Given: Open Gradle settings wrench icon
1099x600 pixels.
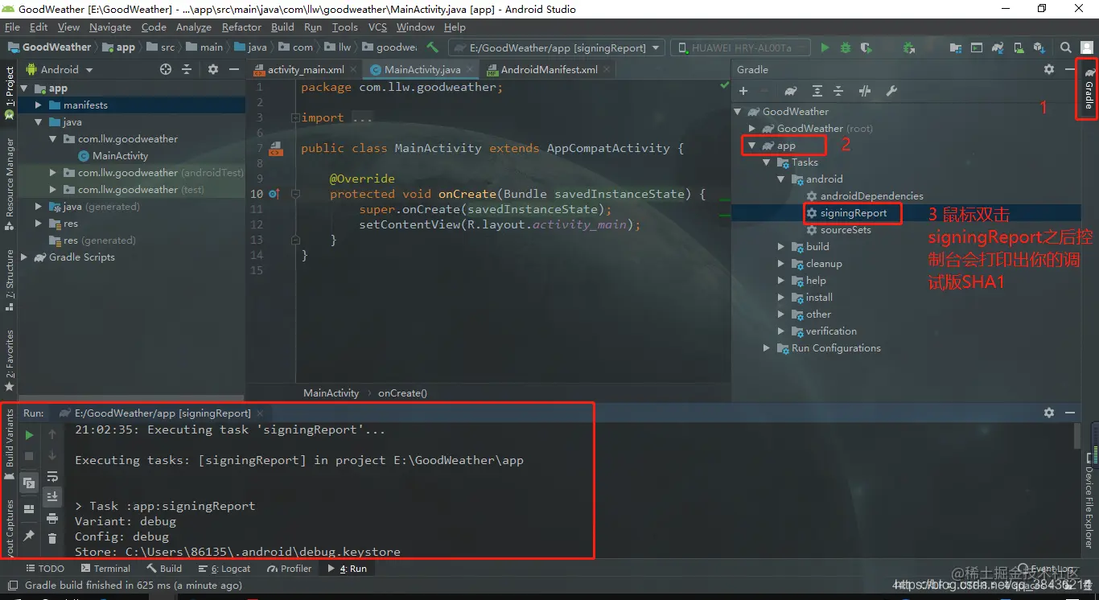Looking at the screenshot, I should tap(891, 91).
